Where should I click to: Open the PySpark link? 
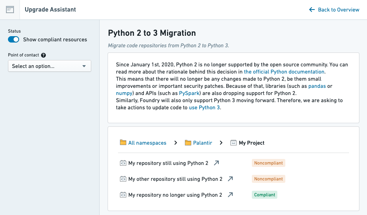click(x=189, y=93)
